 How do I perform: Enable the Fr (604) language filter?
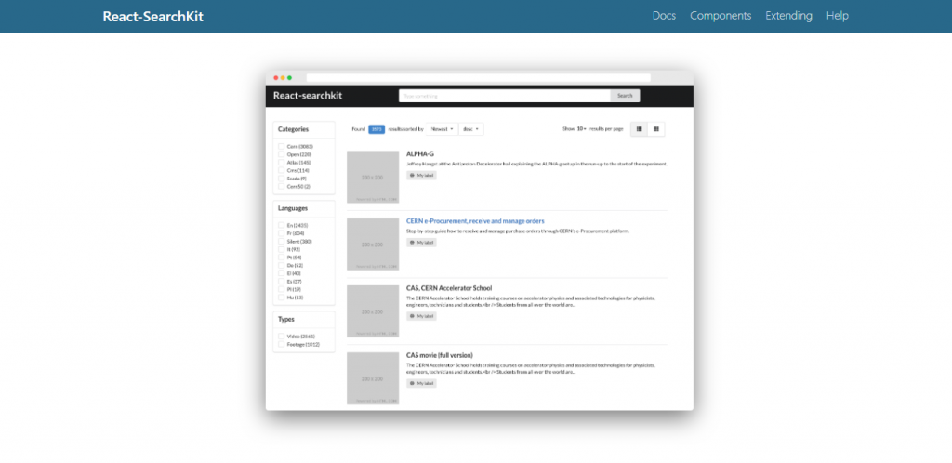tap(281, 233)
